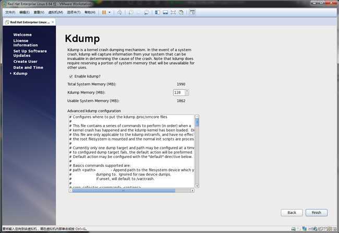Select Kdump in the setup sidebar
The width and height of the screenshot is (339, 233).
[x=20, y=73]
